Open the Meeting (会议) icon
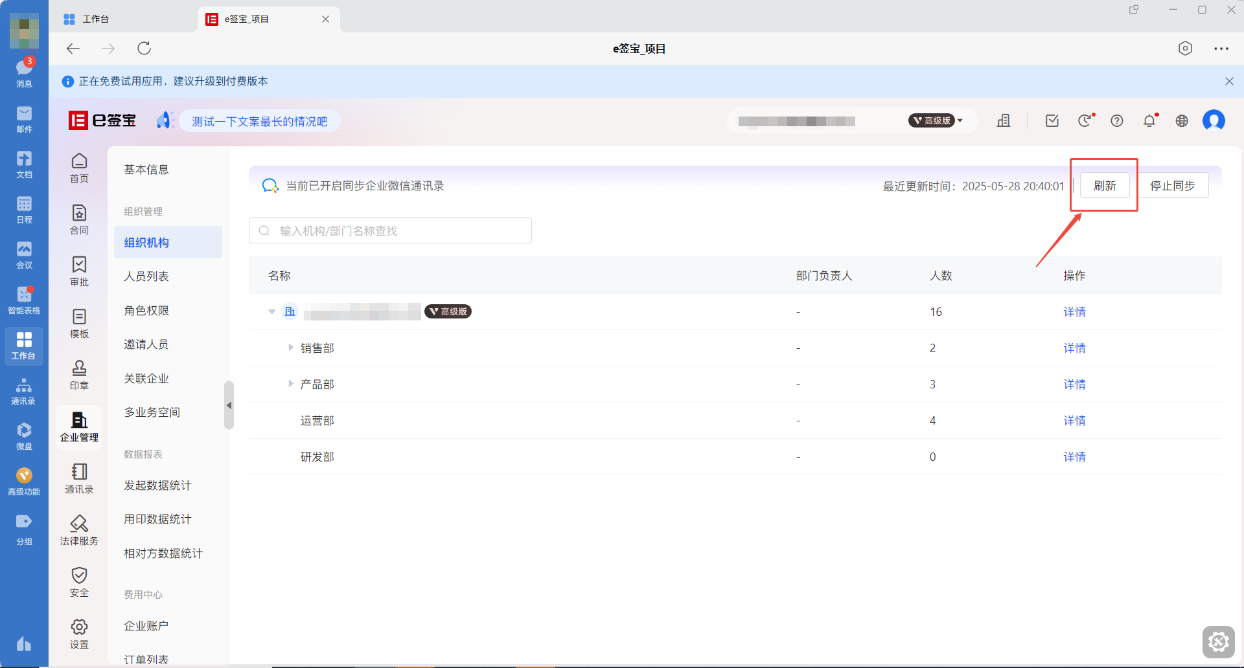 tap(24, 255)
